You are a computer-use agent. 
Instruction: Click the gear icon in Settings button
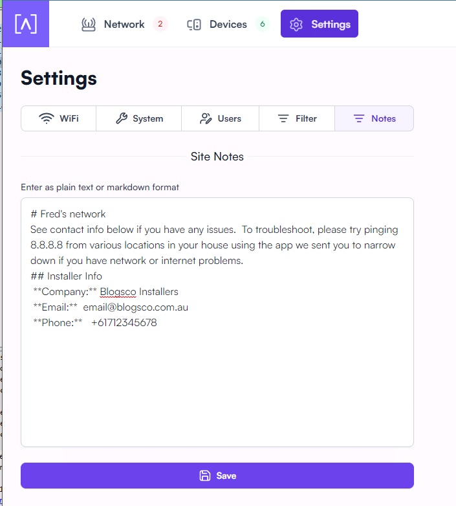point(296,25)
